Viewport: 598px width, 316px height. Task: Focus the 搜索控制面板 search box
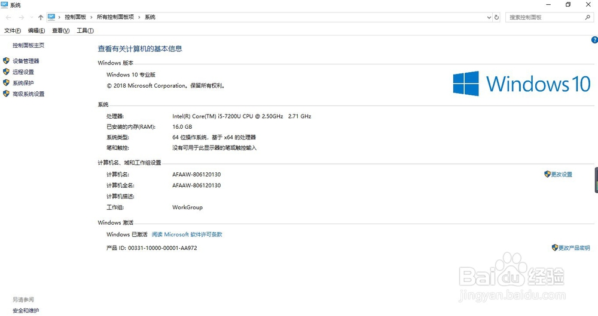point(550,17)
